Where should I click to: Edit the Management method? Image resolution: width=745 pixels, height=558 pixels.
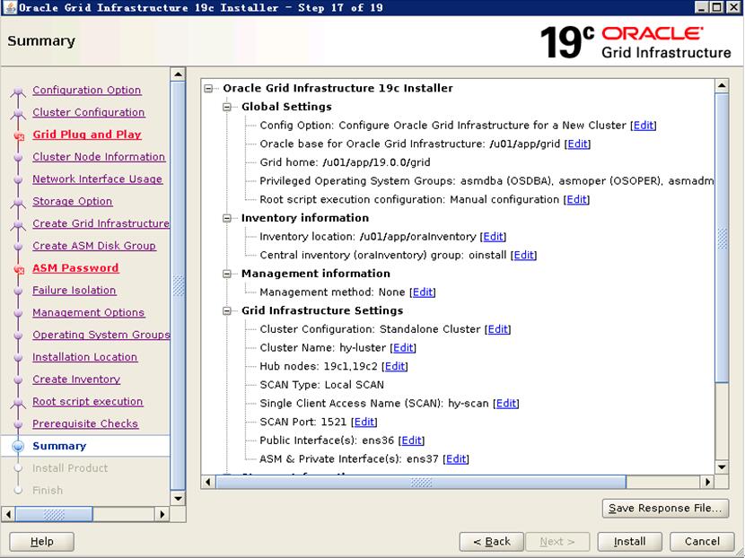point(423,292)
